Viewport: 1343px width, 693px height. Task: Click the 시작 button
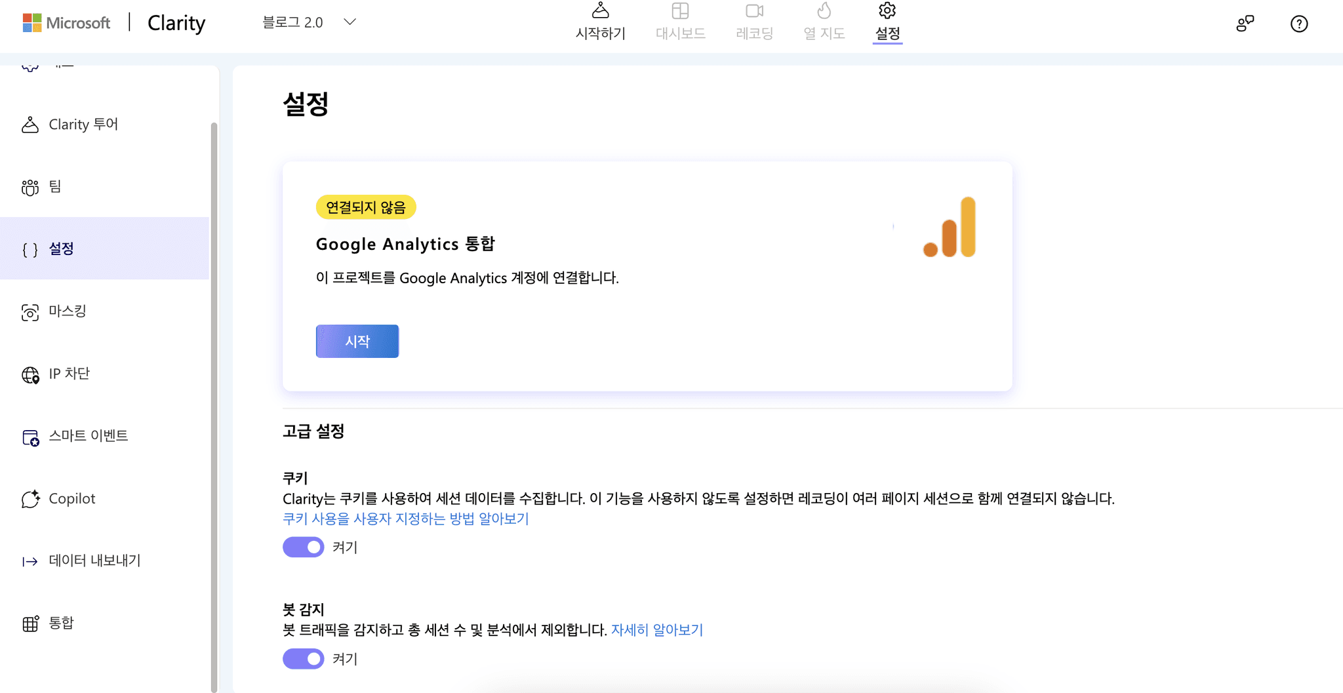click(357, 341)
